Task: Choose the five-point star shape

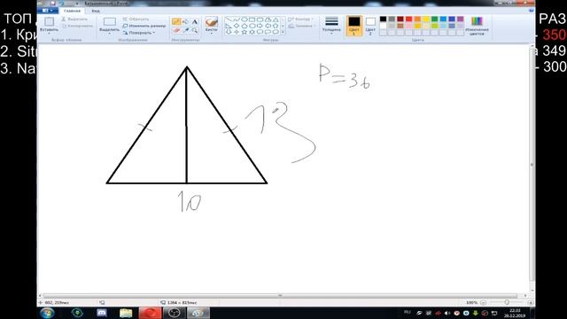Action: tap(245, 32)
